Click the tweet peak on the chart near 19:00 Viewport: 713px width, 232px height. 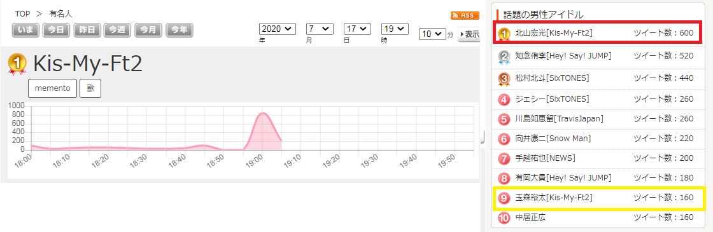point(262,113)
